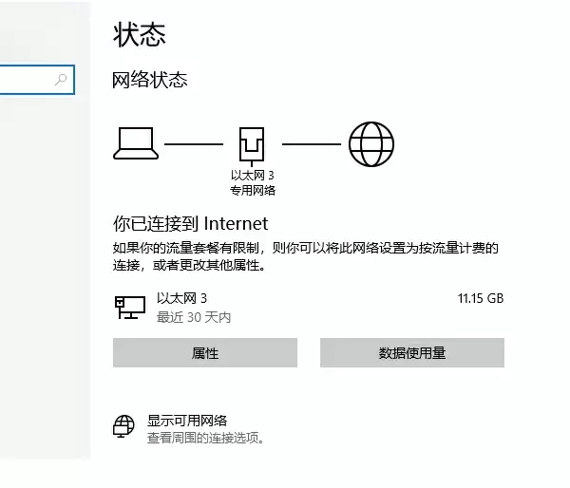Click the 查看周围的连接选项 description

[x=205, y=439]
